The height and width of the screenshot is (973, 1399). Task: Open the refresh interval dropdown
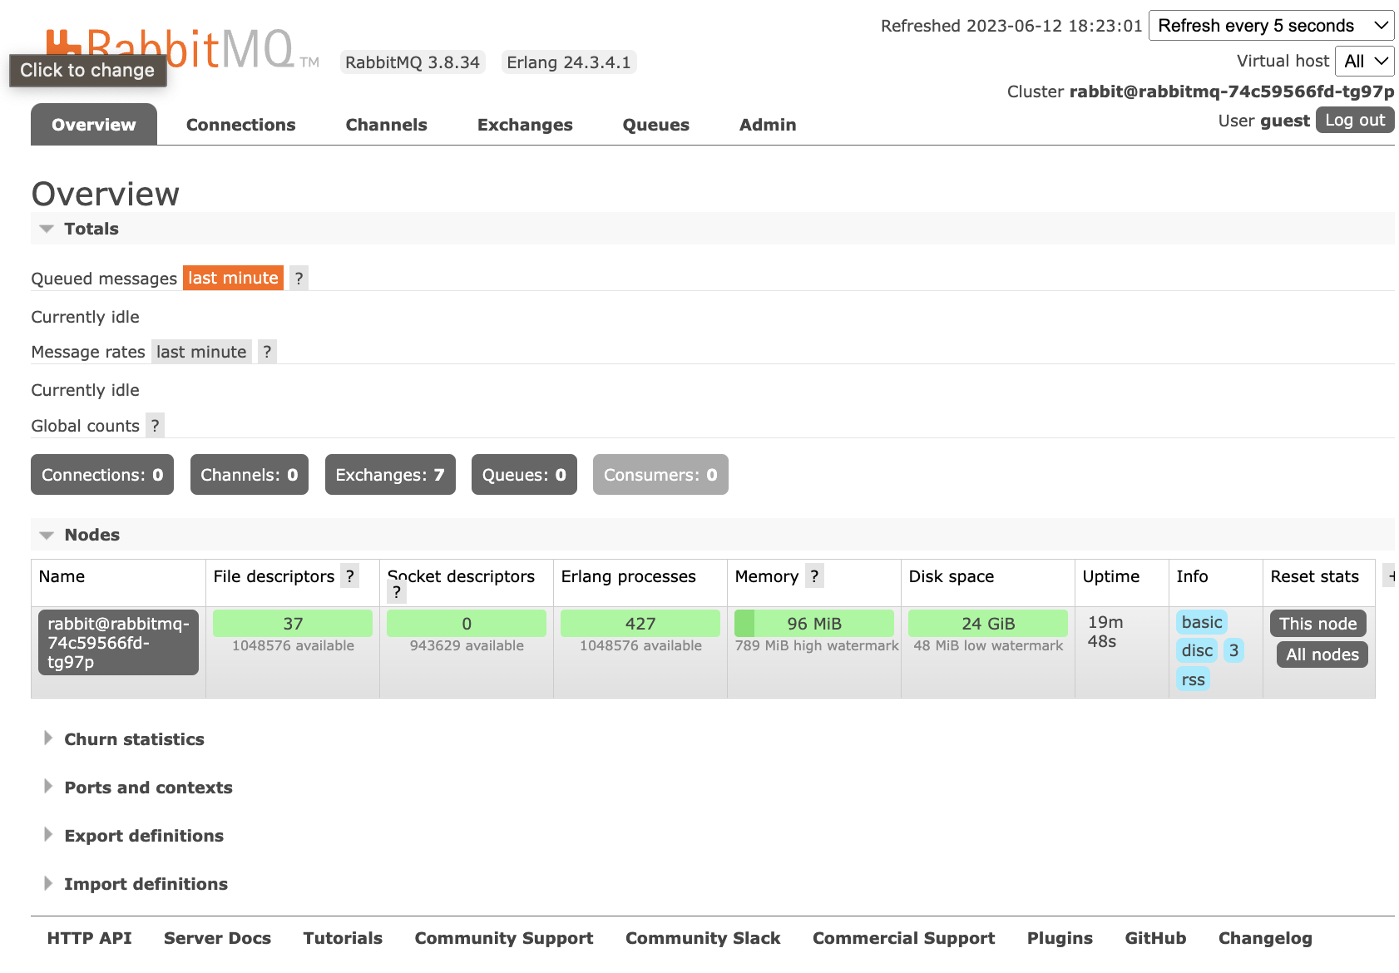point(1271,26)
